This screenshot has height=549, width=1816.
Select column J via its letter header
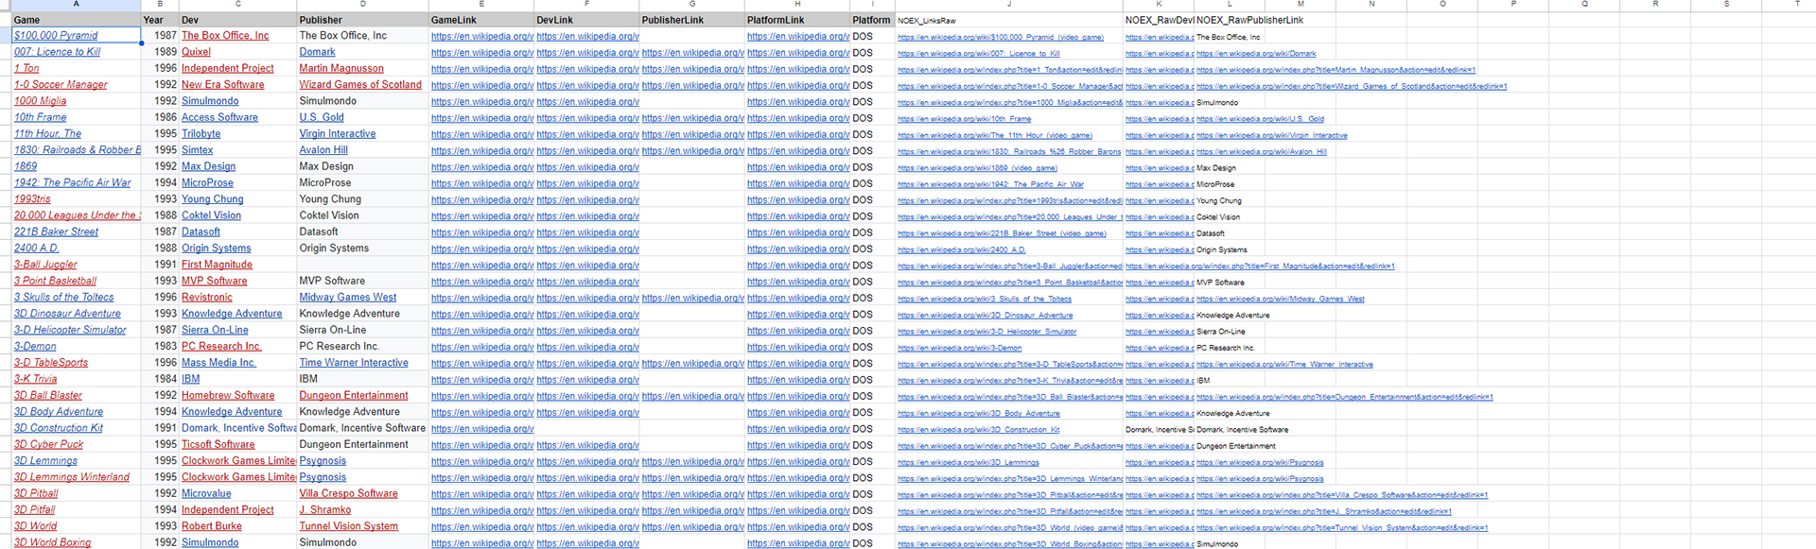coord(1009,5)
